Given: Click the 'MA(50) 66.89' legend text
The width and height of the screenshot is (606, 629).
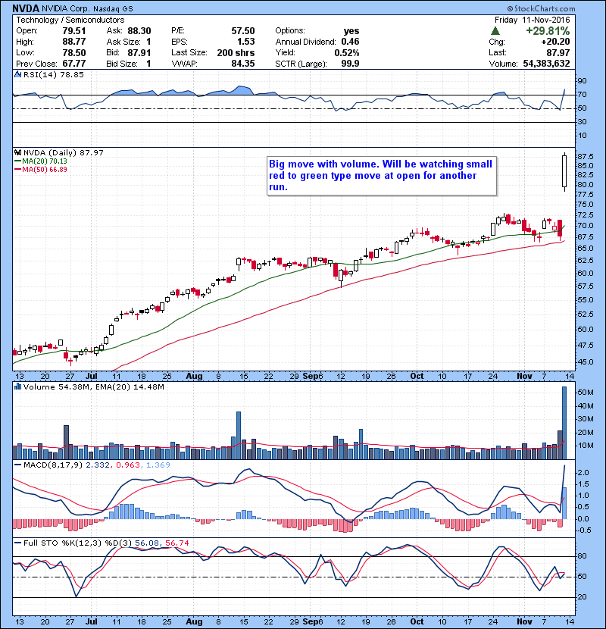Looking at the screenshot, I should coord(45,170).
